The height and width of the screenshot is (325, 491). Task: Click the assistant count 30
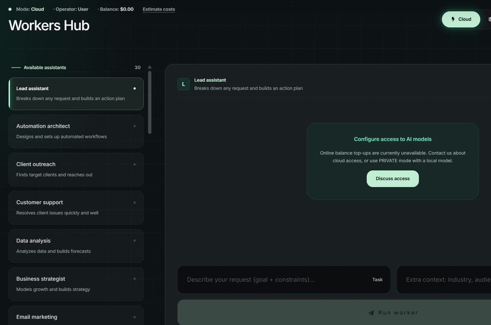[137, 68]
